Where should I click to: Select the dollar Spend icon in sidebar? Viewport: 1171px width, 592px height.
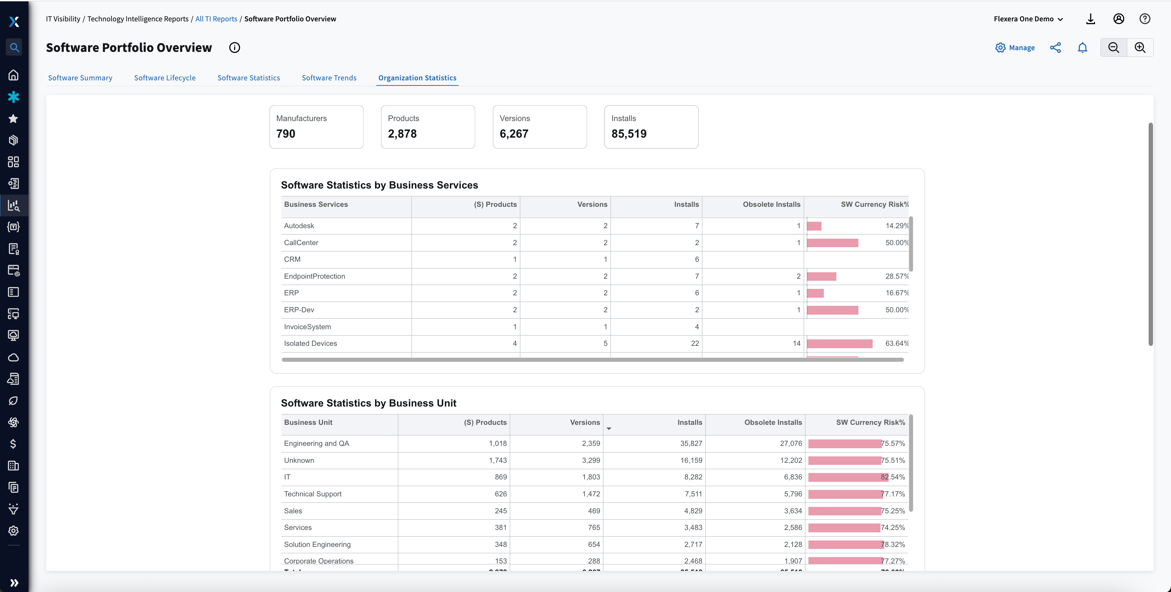(x=14, y=444)
